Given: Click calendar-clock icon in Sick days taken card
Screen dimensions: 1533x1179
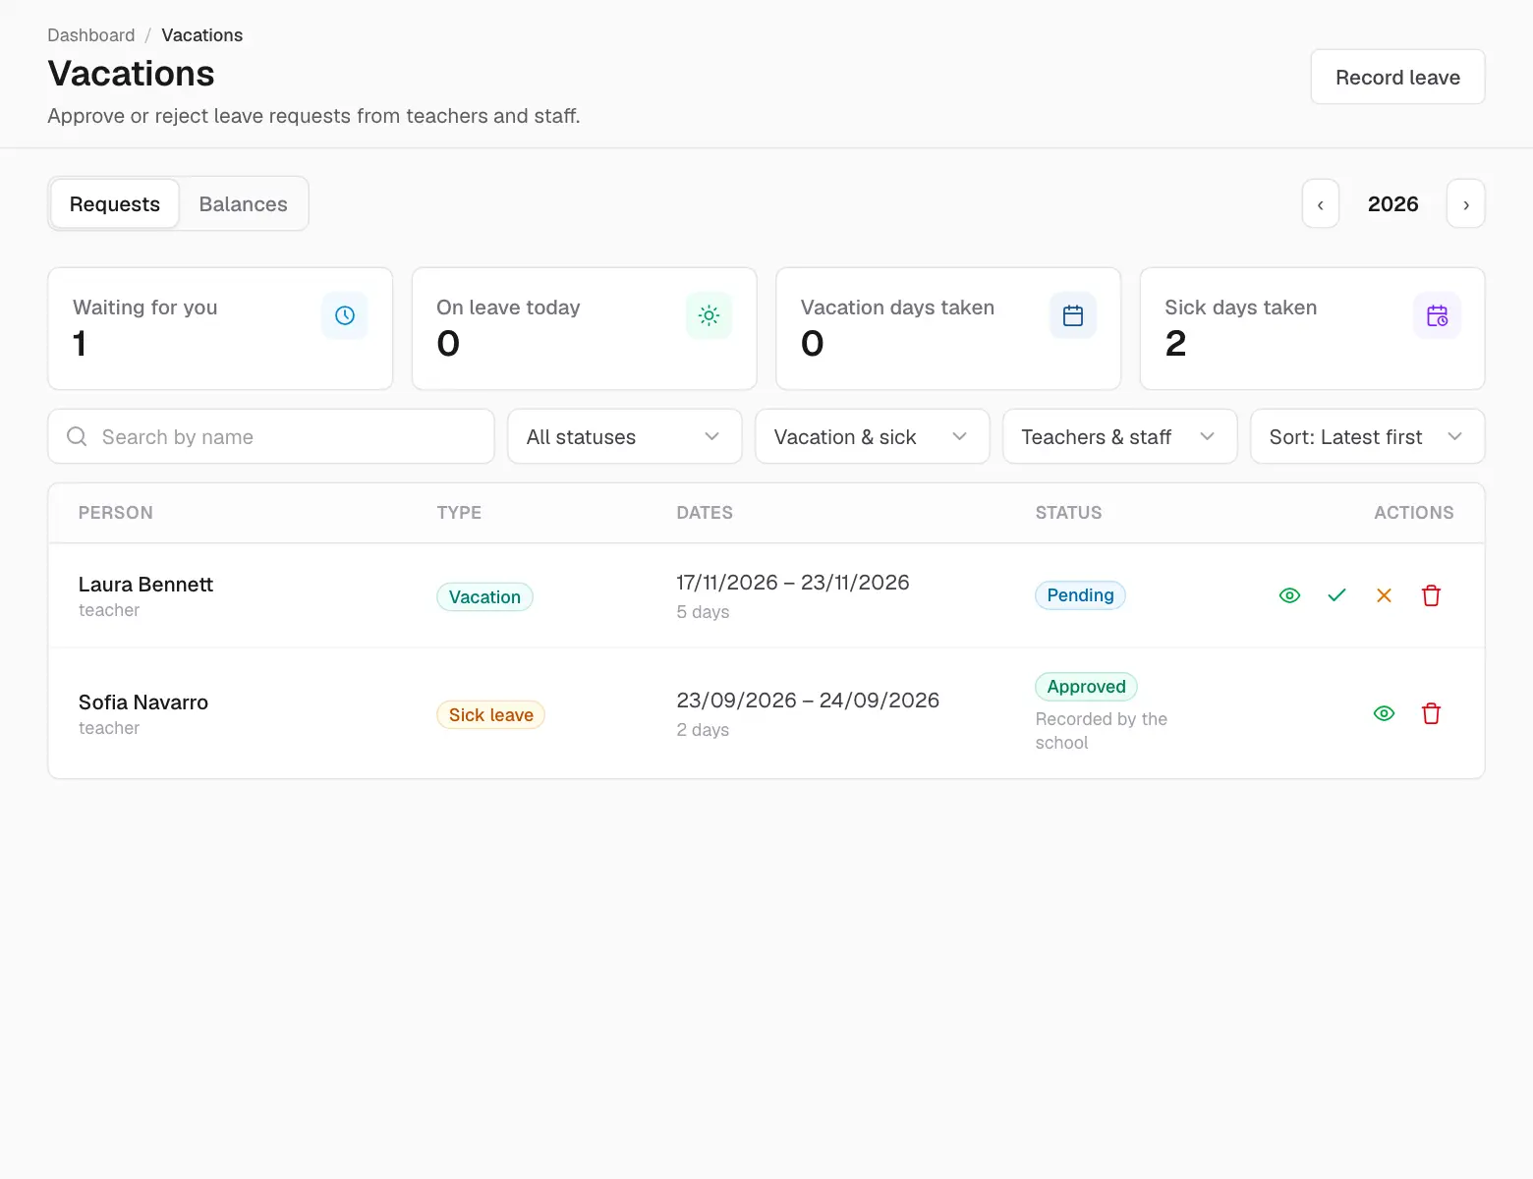Looking at the screenshot, I should coord(1437,315).
